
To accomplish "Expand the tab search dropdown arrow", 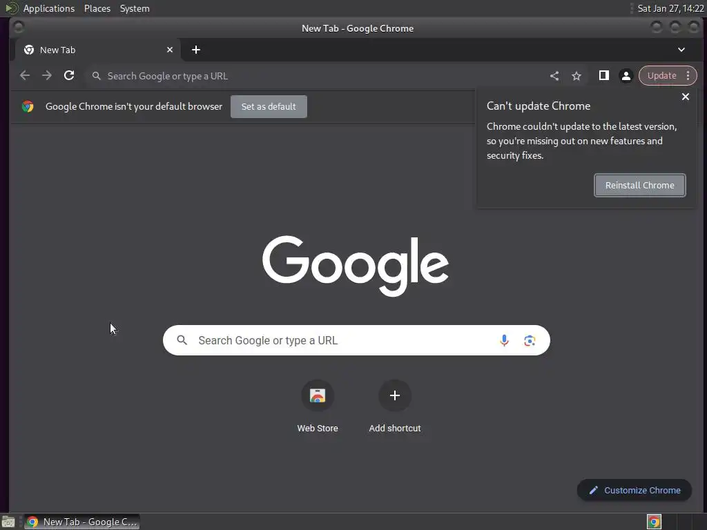I will coord(681,50).
